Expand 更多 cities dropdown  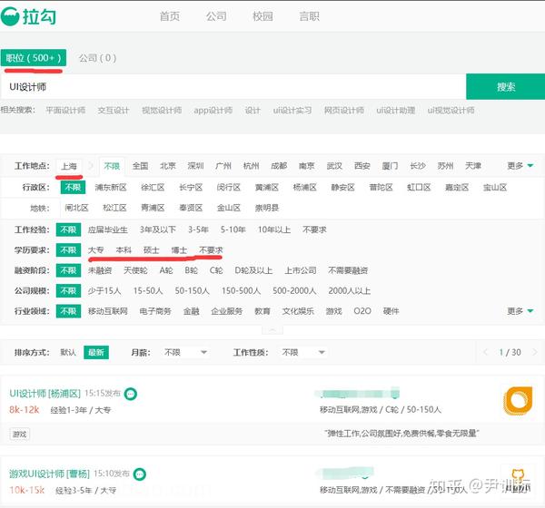point(520,166)
